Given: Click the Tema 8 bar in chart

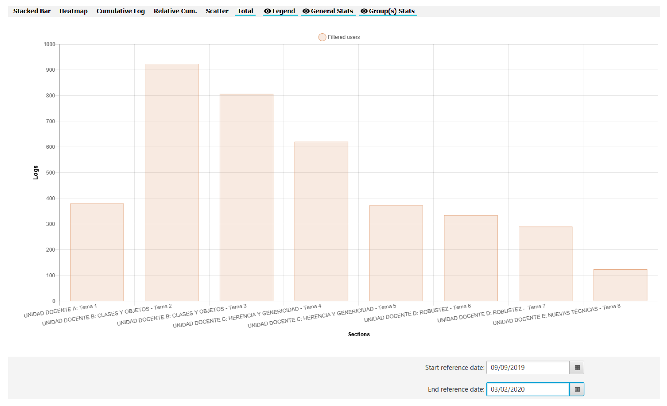Looking at the screenshot, I should 620,285.
